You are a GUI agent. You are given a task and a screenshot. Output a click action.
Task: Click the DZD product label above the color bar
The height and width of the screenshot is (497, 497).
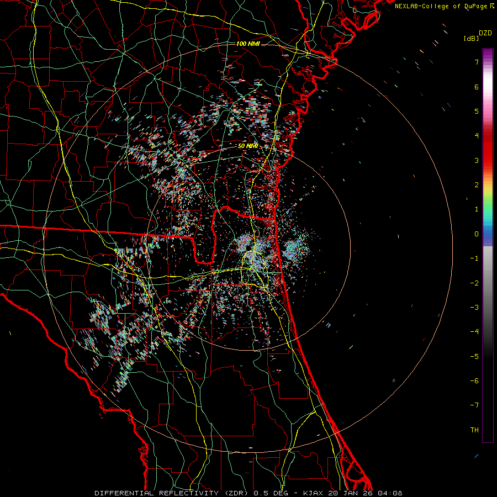click(x=485, y=33)
